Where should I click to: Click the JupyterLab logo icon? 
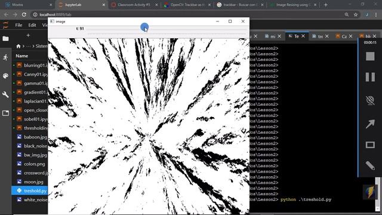pyautogui.click(x=5, y=25)
